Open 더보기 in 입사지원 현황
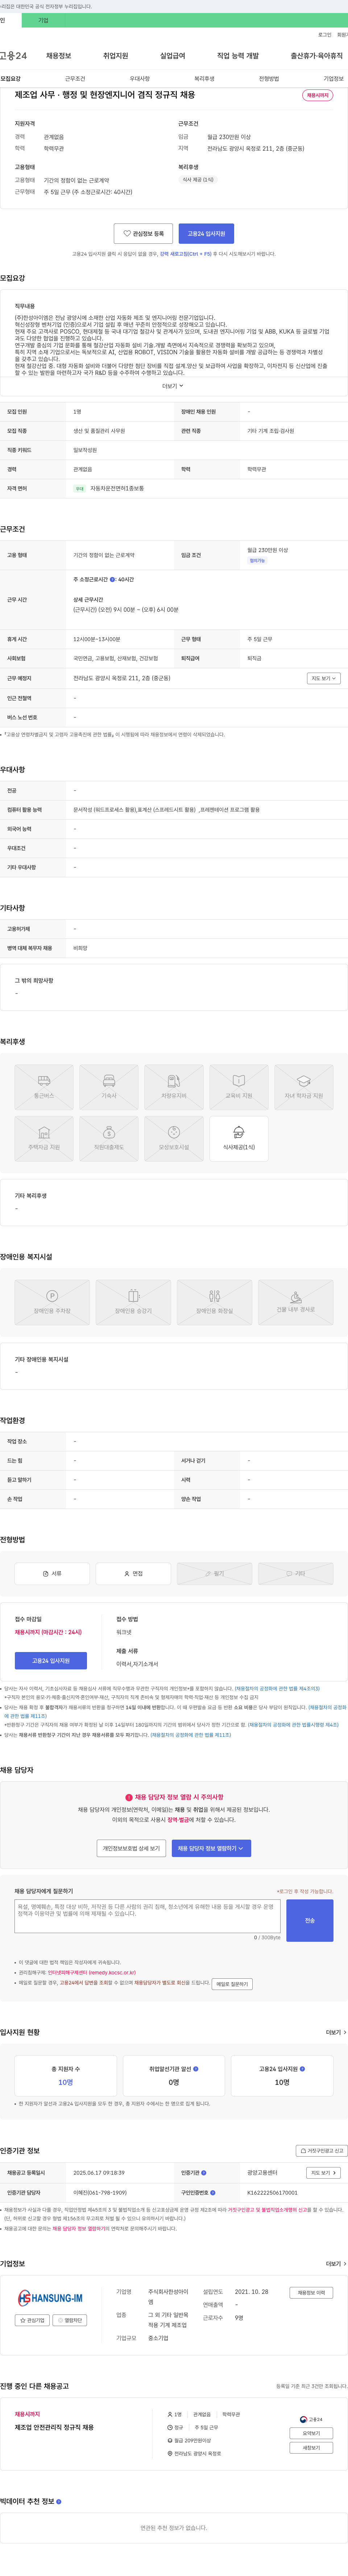Screen dimensions: 348x2576 [x=336, y=2032]
